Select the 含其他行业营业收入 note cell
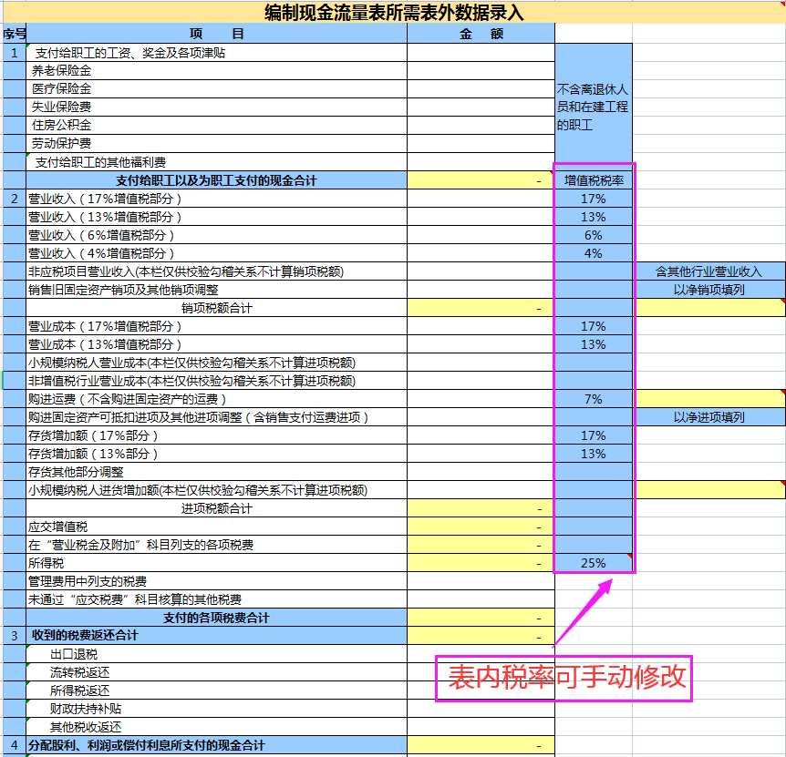The height and width of the screenshot is (757, 786). point(708,271)
